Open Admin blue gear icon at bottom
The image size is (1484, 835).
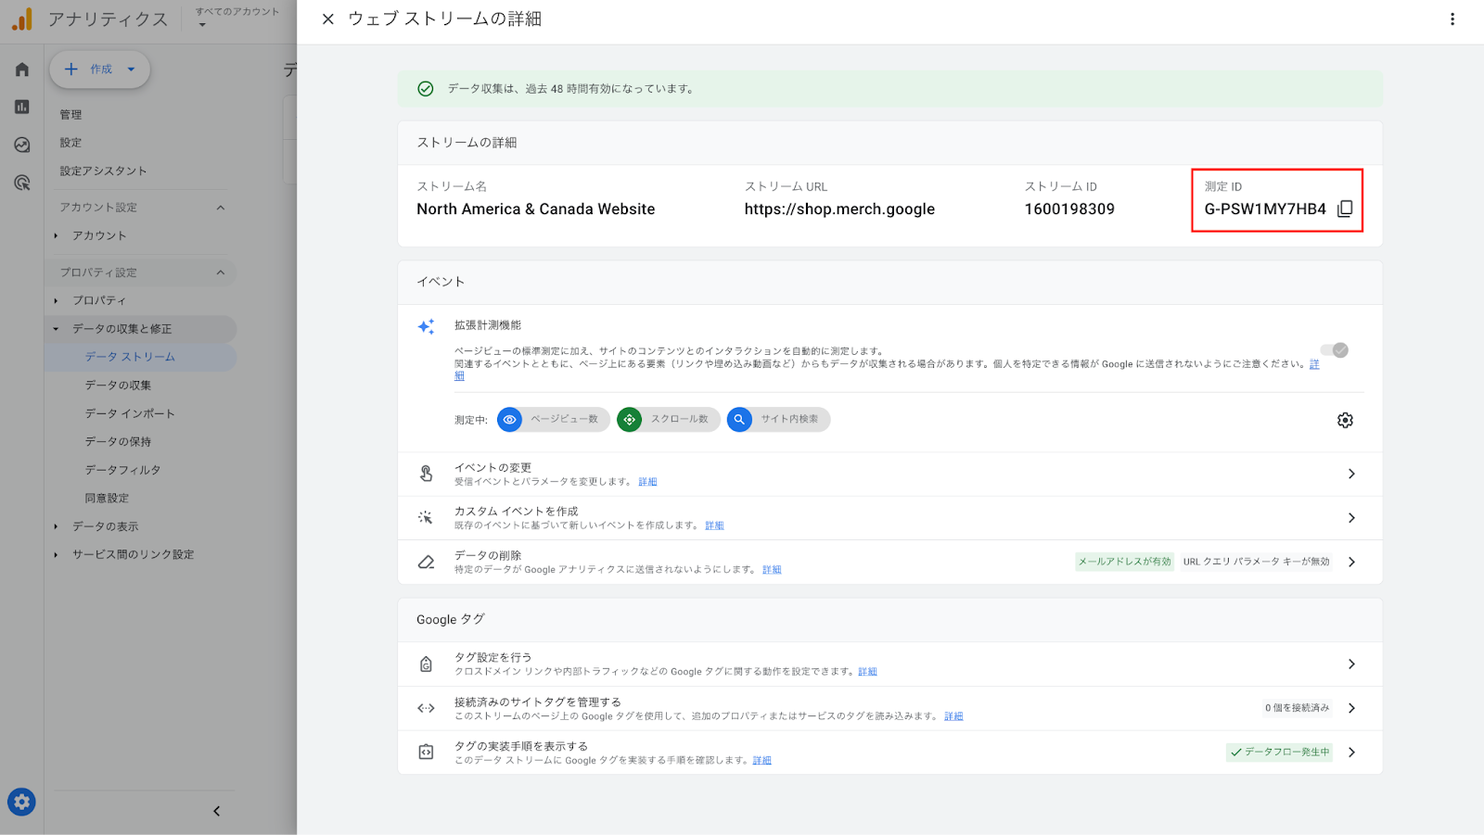pos(22,802)
